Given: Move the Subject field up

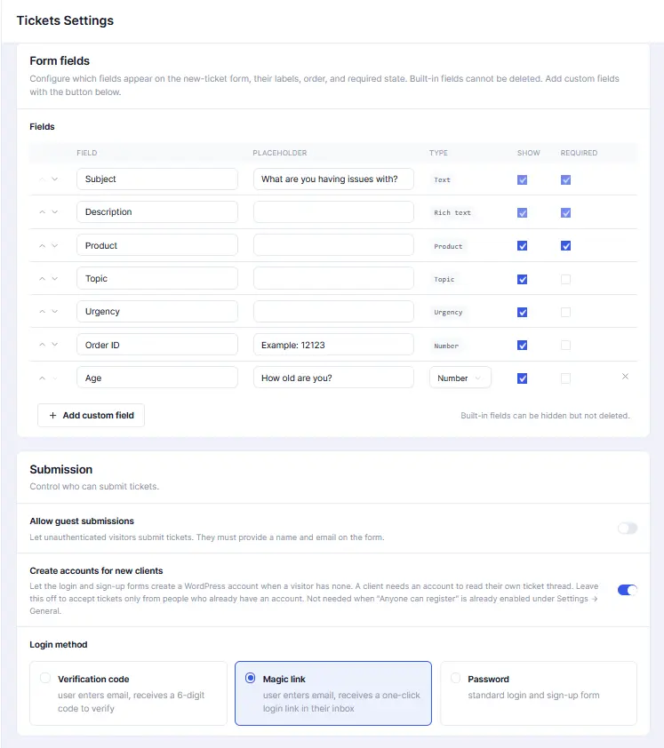Looking at the screenshot, I should (42, 179).
